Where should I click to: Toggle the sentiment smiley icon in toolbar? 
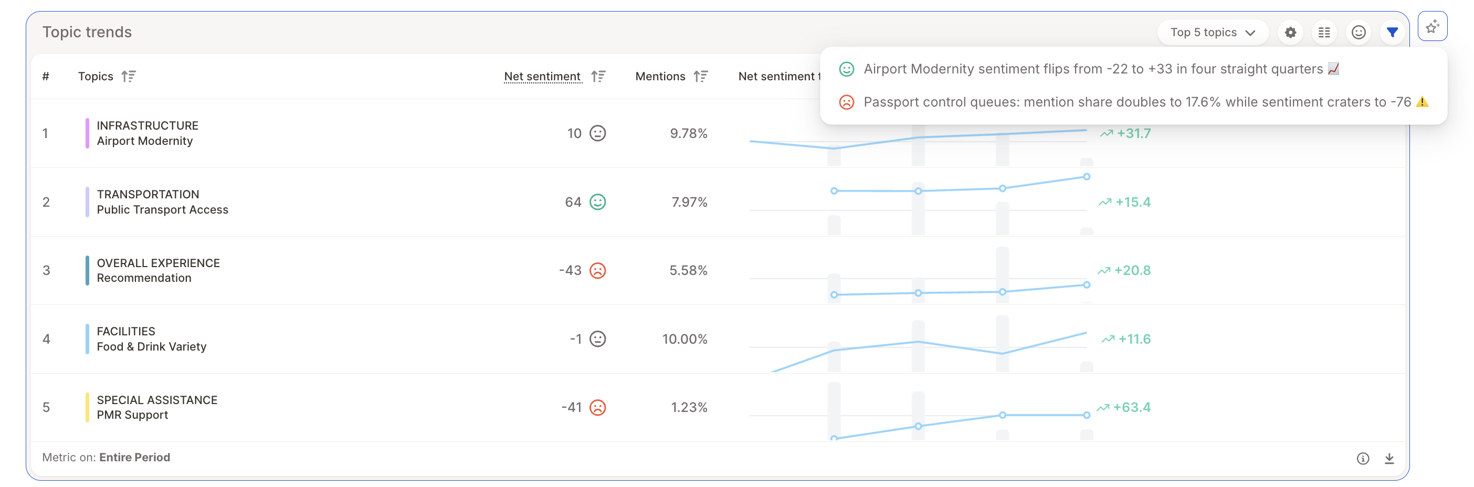1359,33
